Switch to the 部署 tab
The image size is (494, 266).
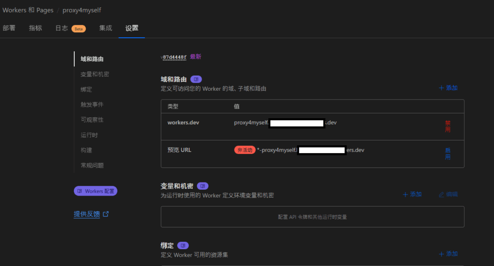pyautogui.click(x=9, y=28)
